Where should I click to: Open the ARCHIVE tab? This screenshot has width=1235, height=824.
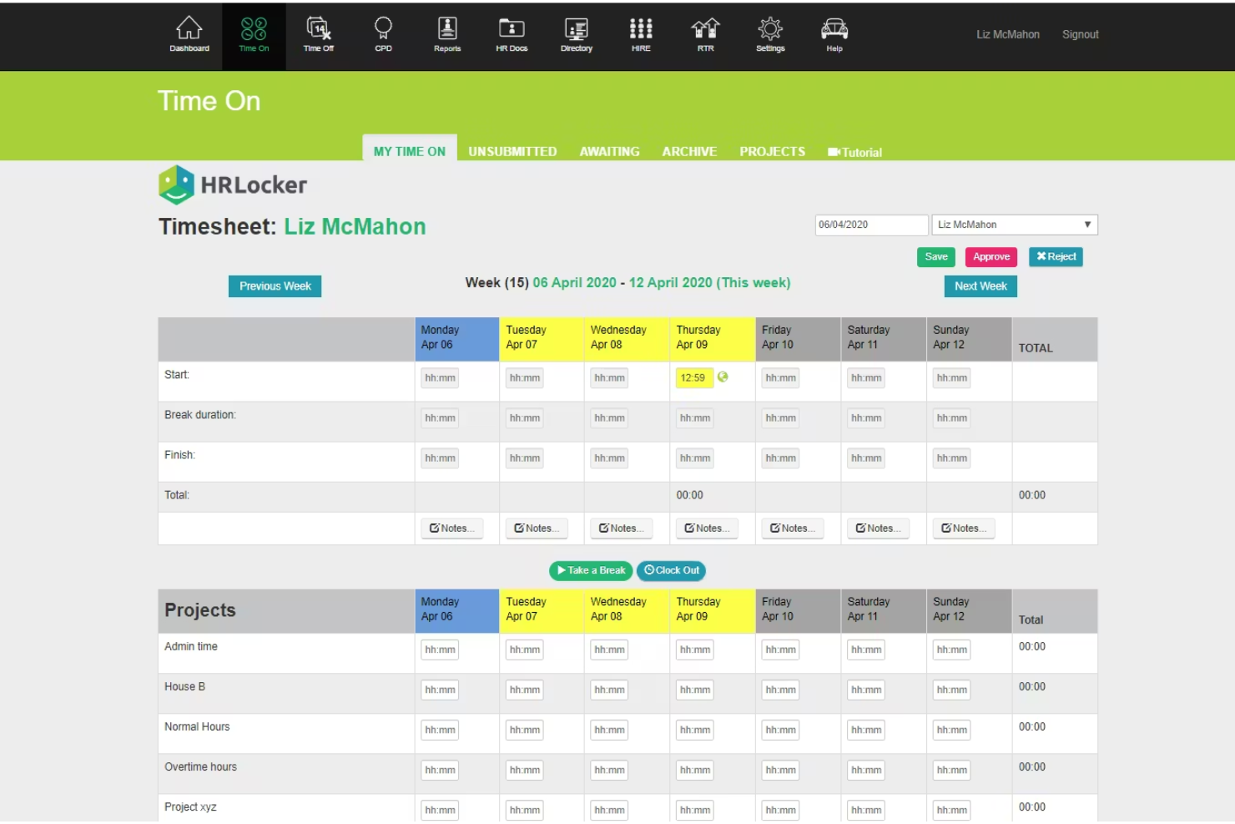point(689,151)
